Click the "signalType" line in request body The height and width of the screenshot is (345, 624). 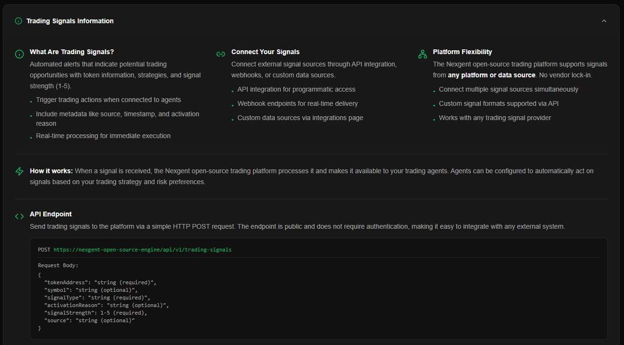[x=97, y=298]
